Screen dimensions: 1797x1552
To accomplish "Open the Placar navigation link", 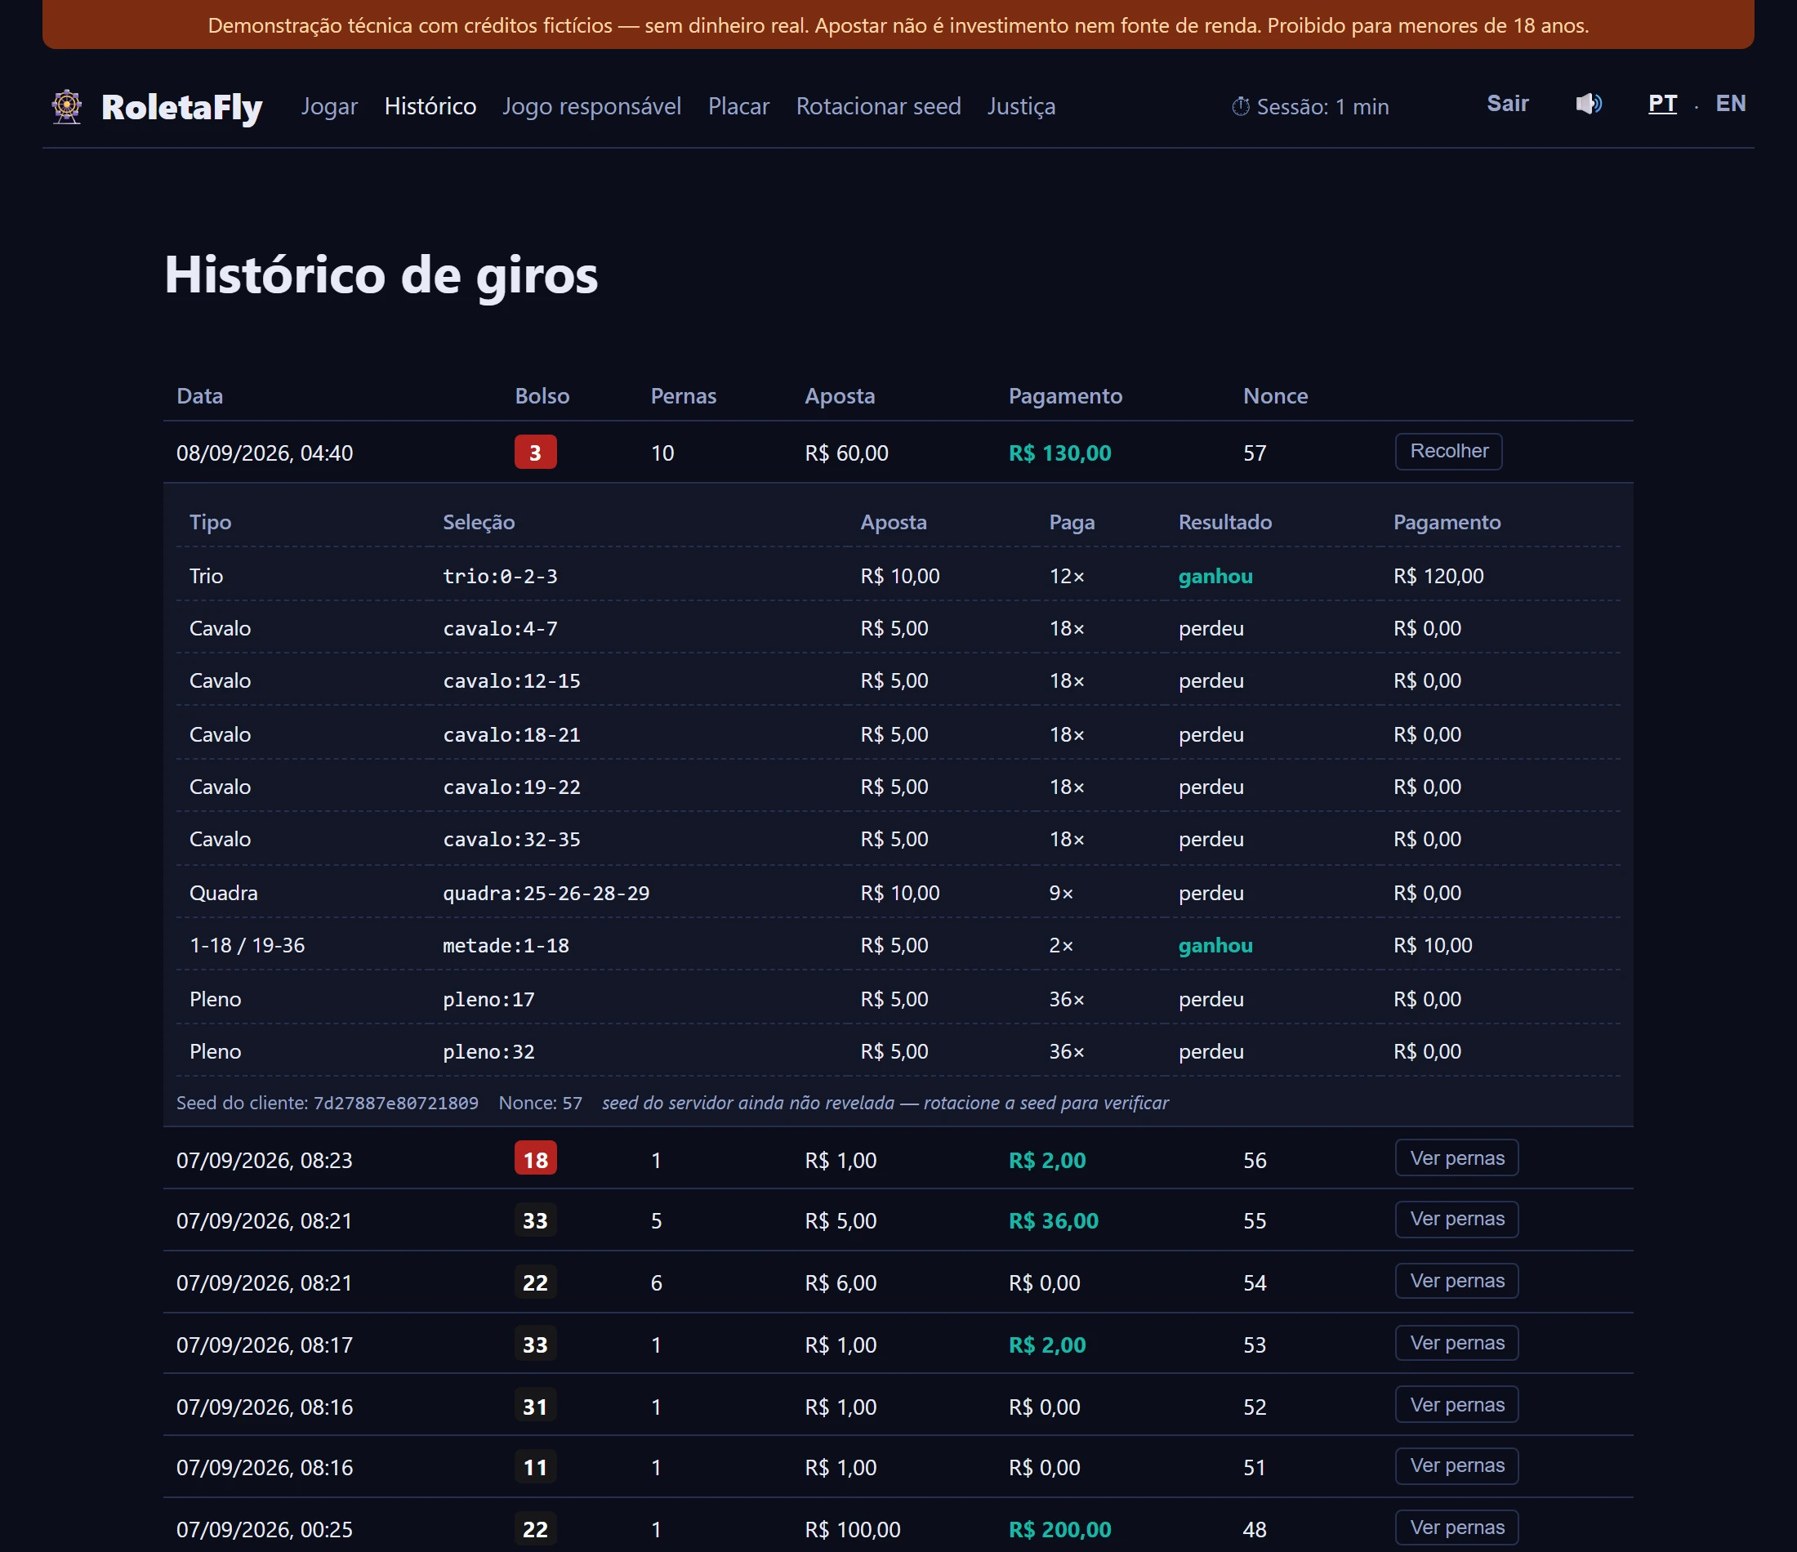I will pos(738,106).
